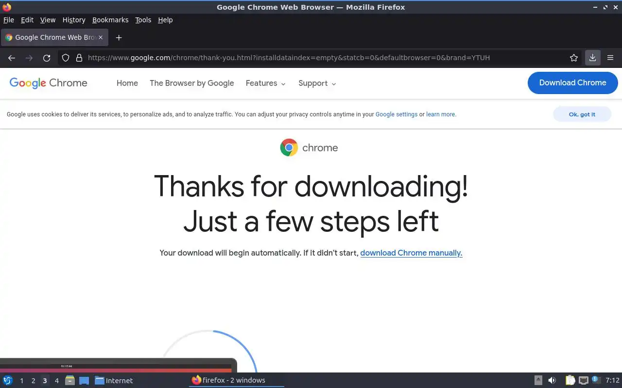Minimize the Firefox window
The width and height of the screenshot is (622, 388).
click(595, 7)
